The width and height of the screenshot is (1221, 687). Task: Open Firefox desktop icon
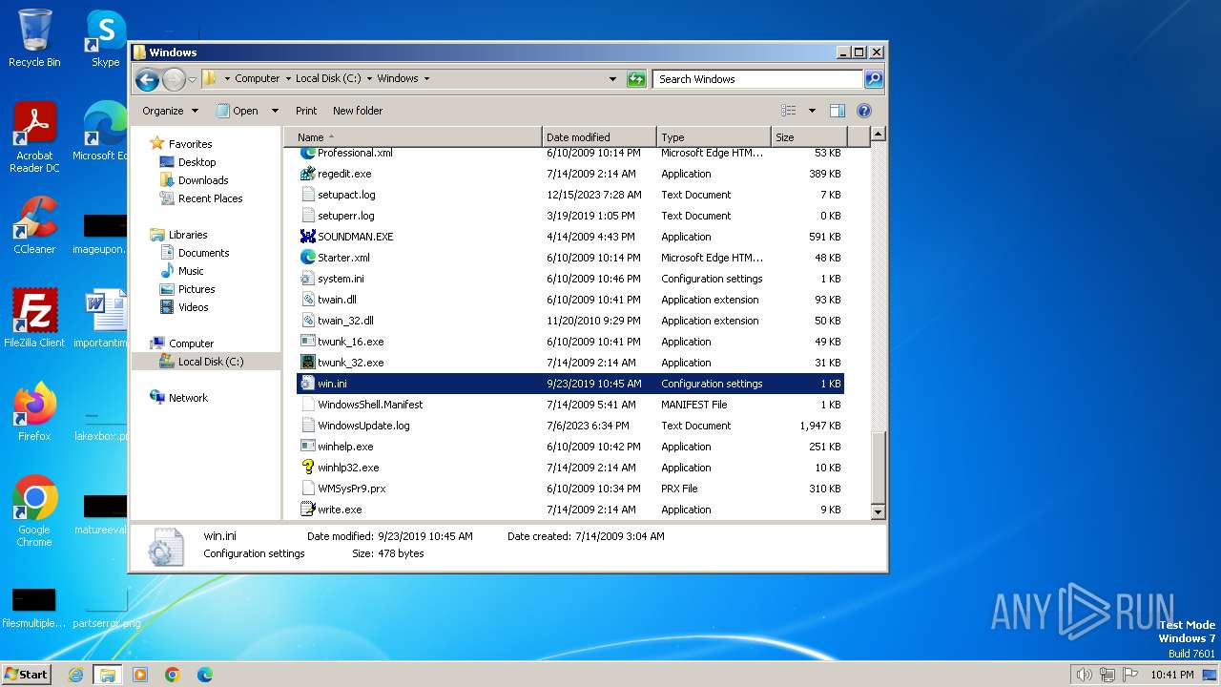(34, 411)
